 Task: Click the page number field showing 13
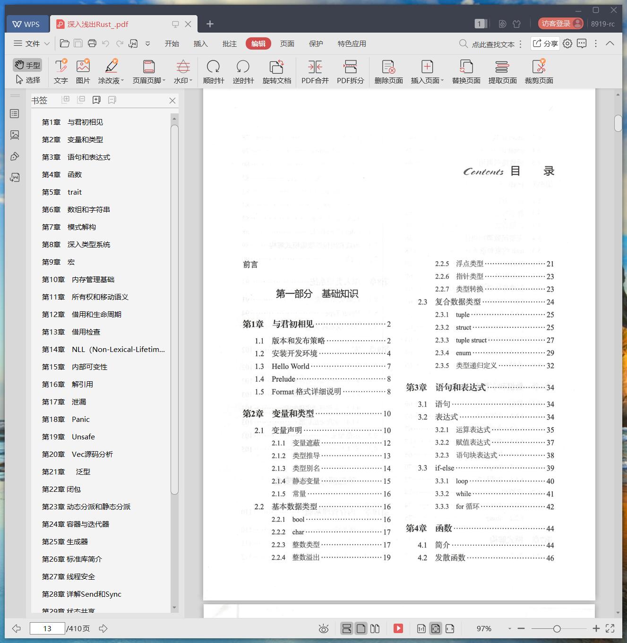[47, 628]
